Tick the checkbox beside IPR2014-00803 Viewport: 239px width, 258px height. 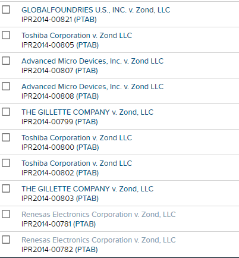6,188
